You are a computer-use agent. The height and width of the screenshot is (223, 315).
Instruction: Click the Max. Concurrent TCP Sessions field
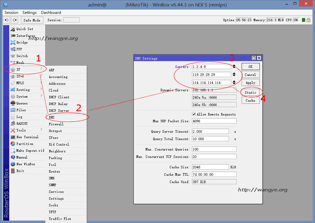(214, 157)
